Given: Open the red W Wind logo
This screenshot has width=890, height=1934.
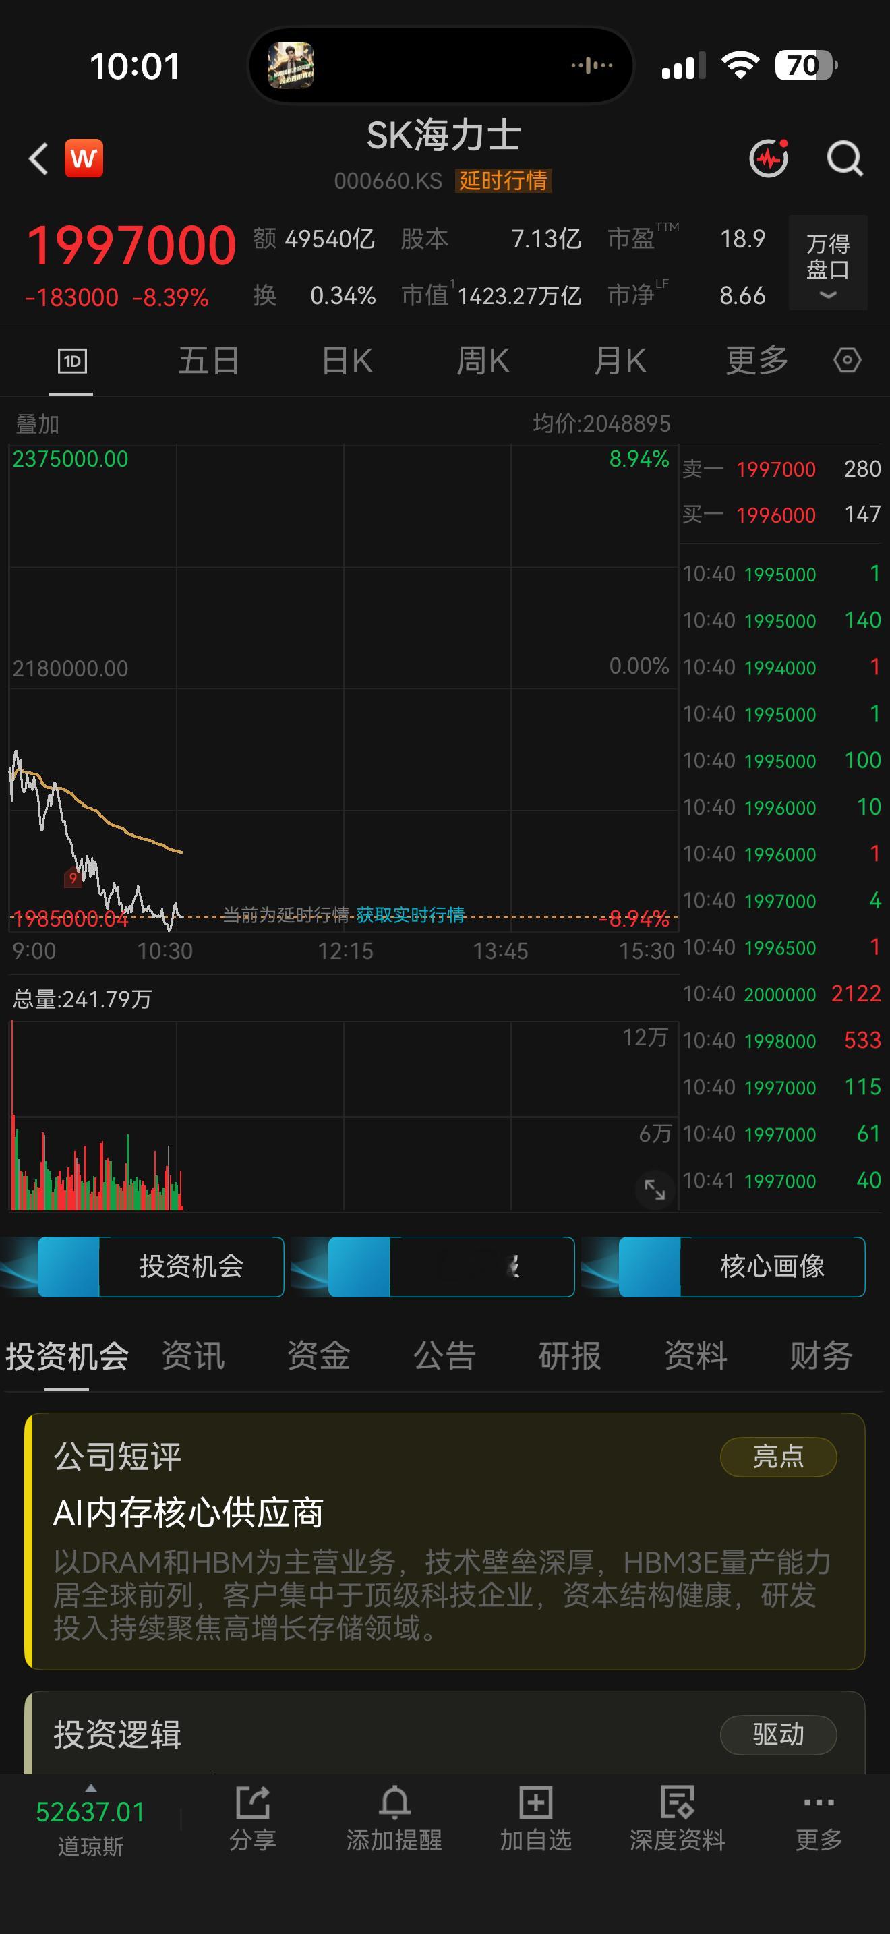Looking at the screenshot, I should (84, 158).
